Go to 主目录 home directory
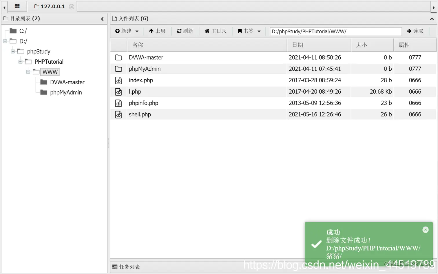This screenshot has width=438, height=274. pyautogui.click(x=216, y=31)
